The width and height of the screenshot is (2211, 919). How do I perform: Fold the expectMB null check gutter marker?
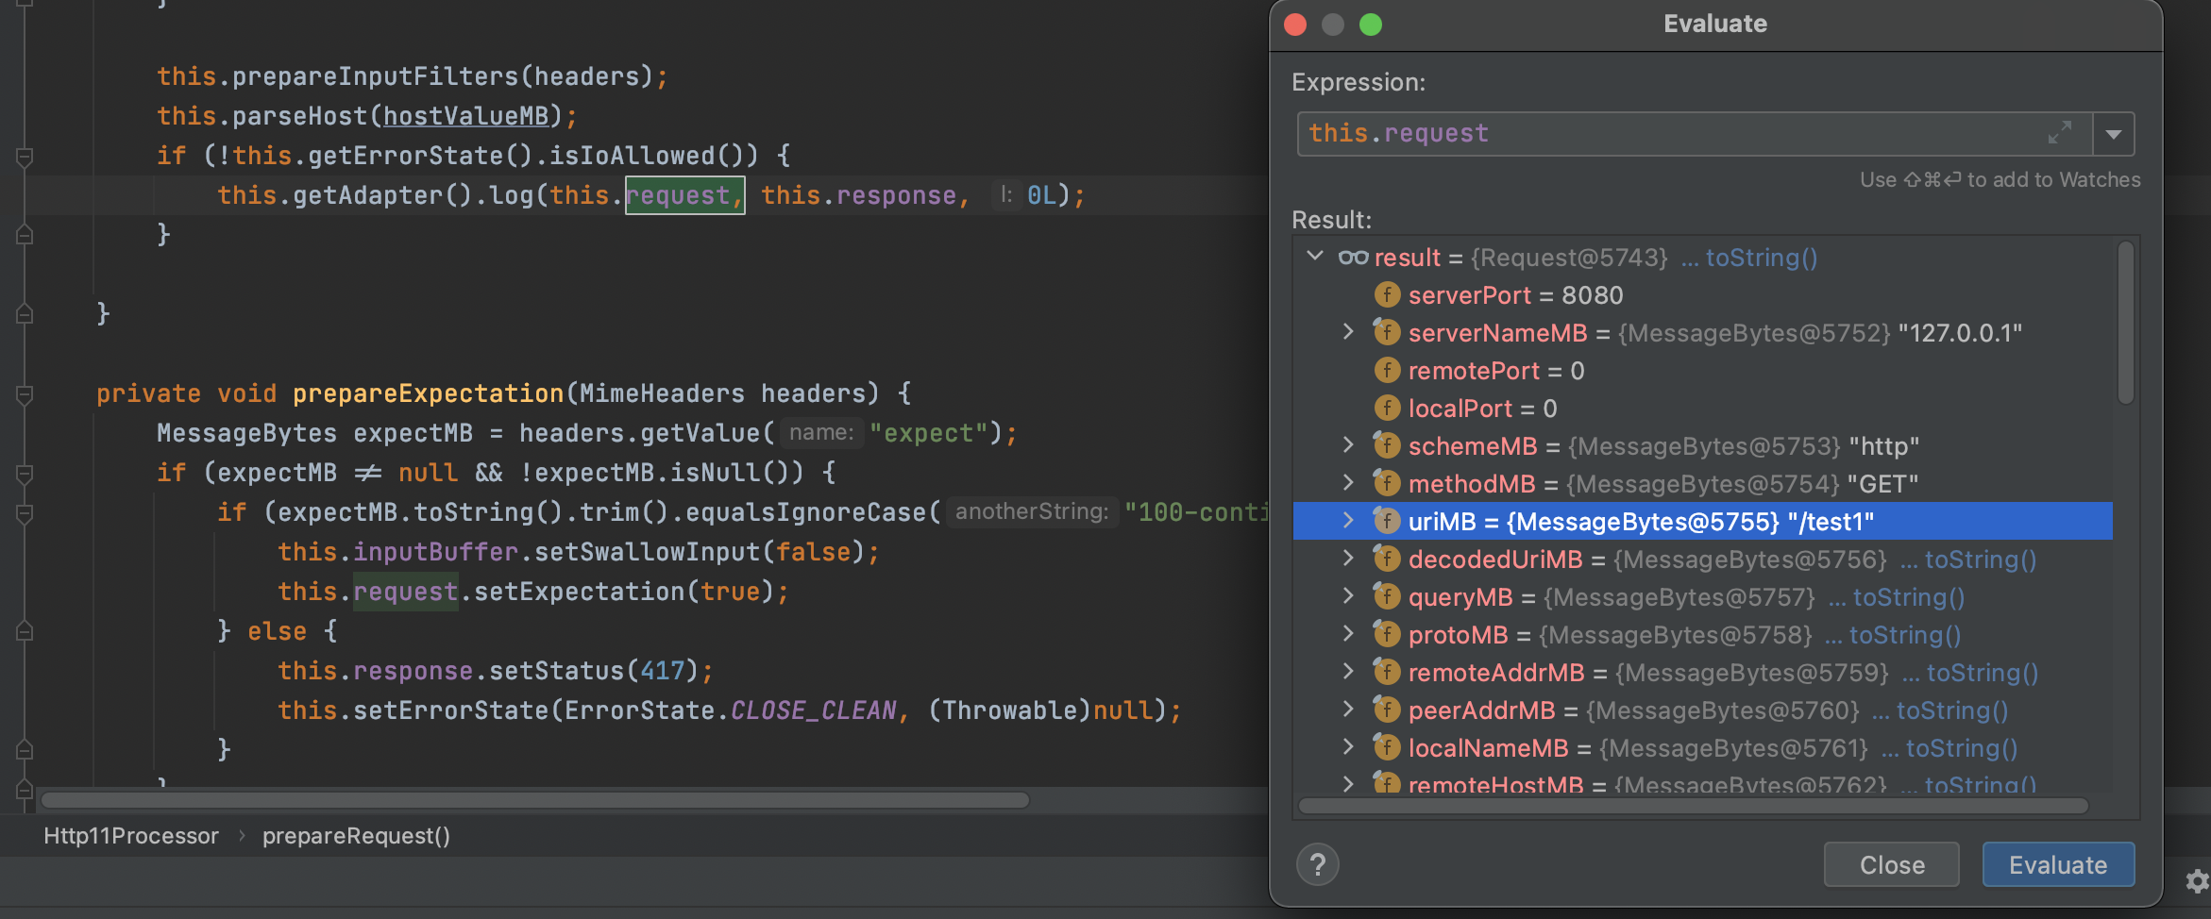click(x=25, y=474)
